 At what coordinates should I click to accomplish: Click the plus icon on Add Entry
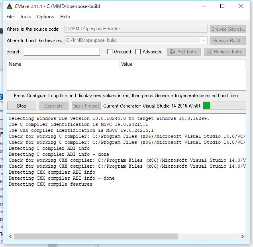[x=172, y=52]
